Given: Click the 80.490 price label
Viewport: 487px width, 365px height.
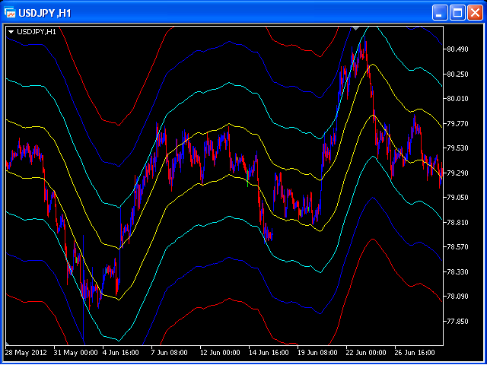Looking at the screenshot, I should pyautogui.click(x=458, y=49).
